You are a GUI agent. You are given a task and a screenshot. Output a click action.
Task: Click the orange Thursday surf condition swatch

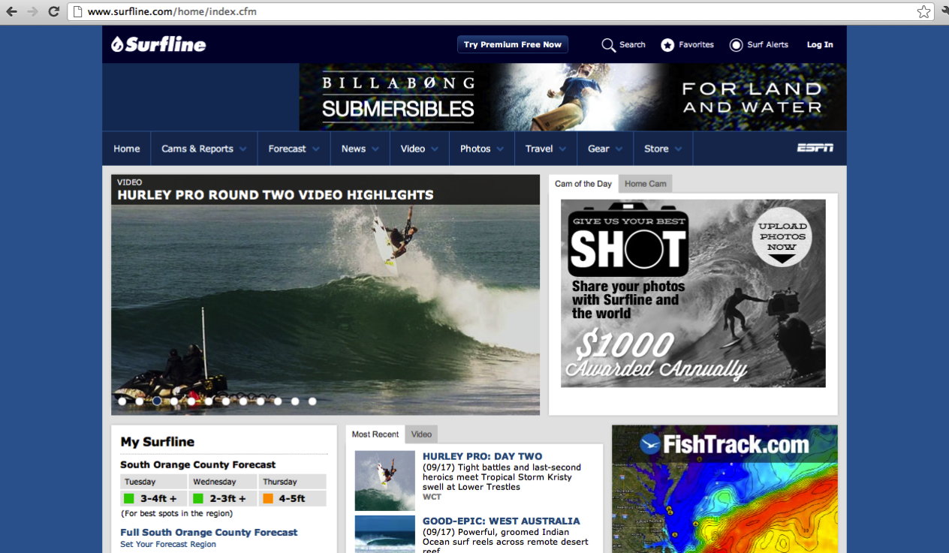[268, 499]
